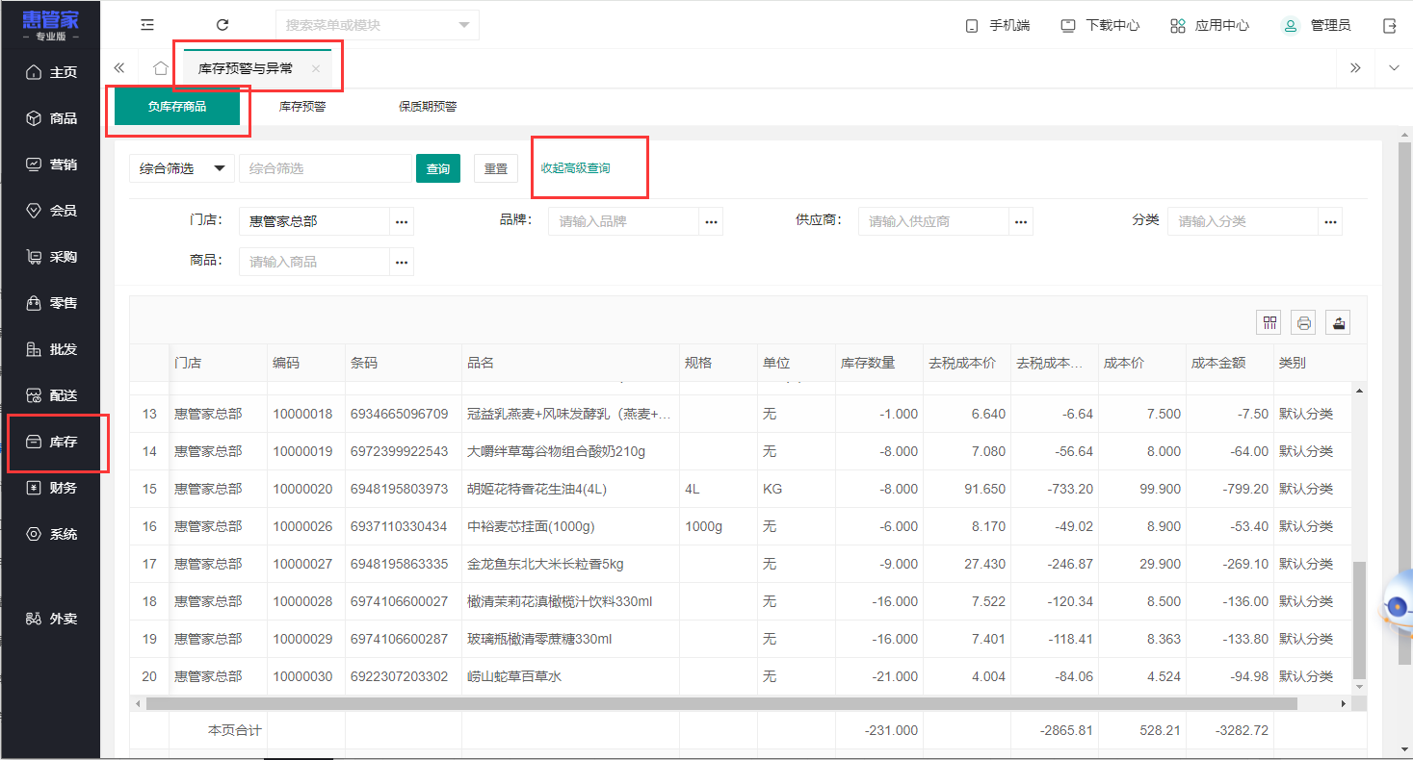Toggle the sidebar collapse menu icon
This screenshot has width=1413, height=760.
(x=147, y=25)
